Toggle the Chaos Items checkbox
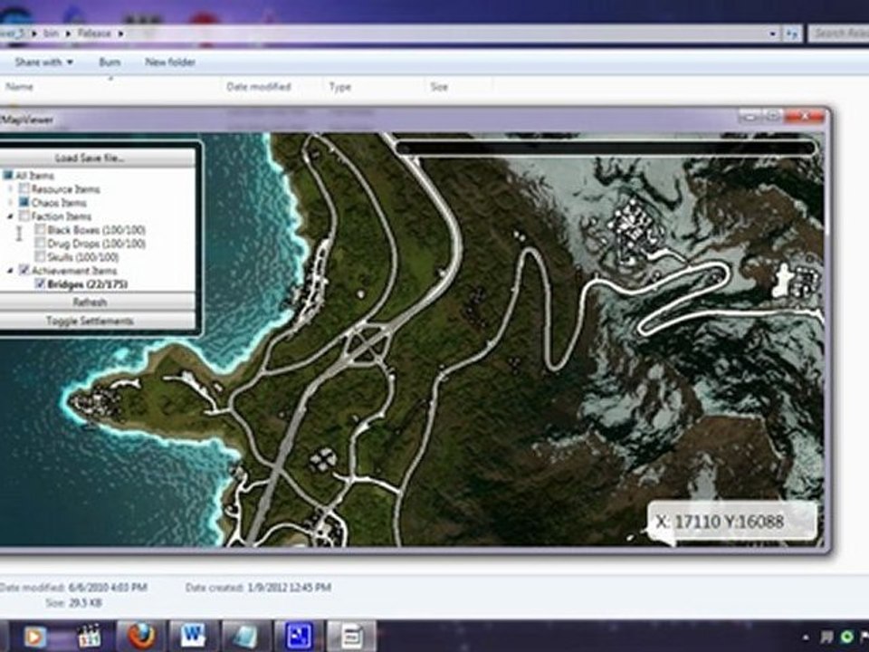 coord(24,203)
